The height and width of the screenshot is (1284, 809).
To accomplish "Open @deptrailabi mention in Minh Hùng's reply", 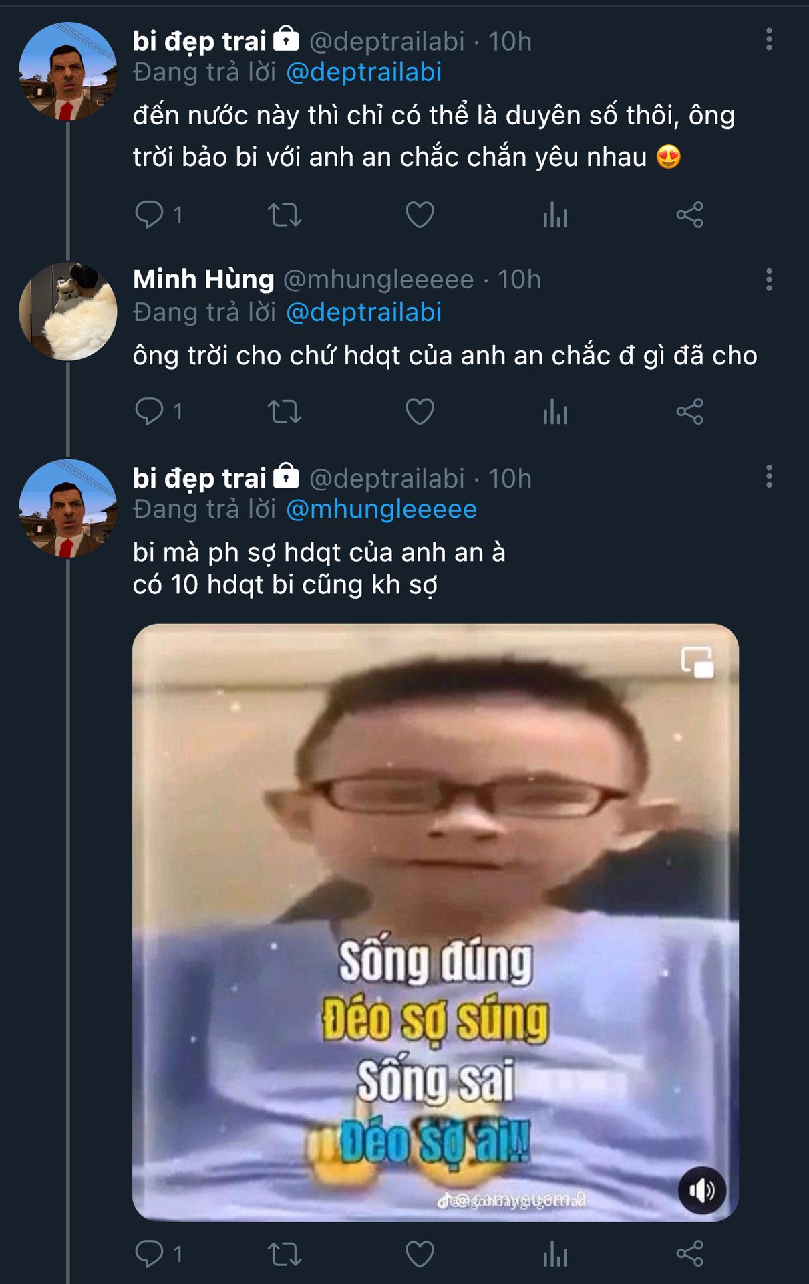I will click(x=364, y=312).
